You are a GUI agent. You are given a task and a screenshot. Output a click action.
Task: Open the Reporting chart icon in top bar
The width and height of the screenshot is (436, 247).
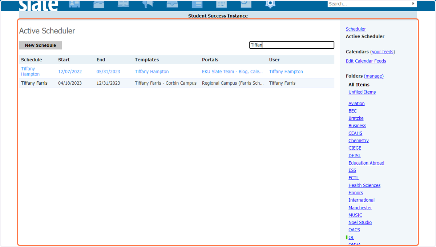[x=99, y=4]
